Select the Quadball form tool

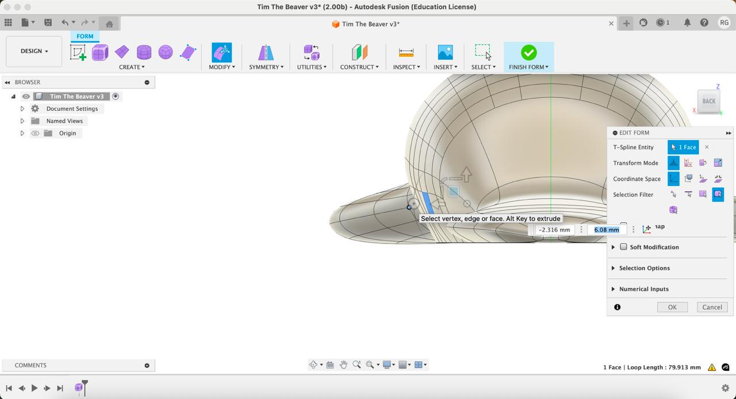166,52
